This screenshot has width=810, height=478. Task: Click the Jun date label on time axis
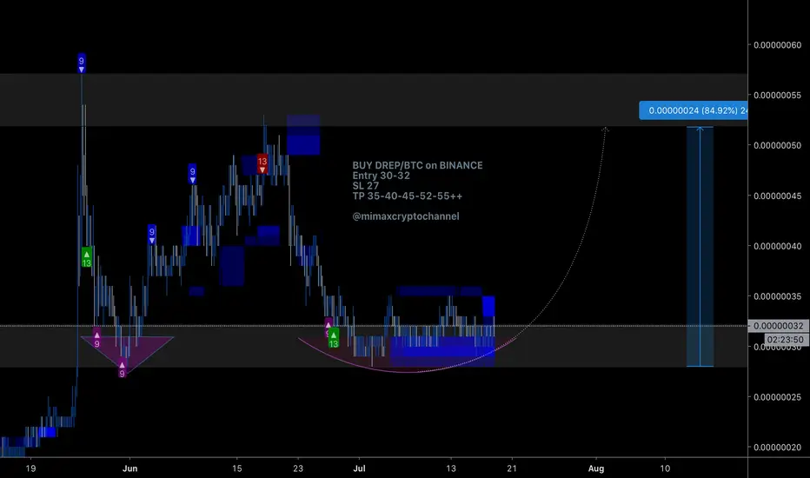coord(129,468)
